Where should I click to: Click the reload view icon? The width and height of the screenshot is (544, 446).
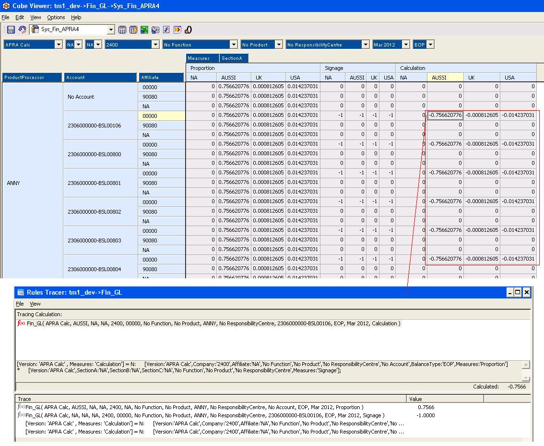pos(22,30)
